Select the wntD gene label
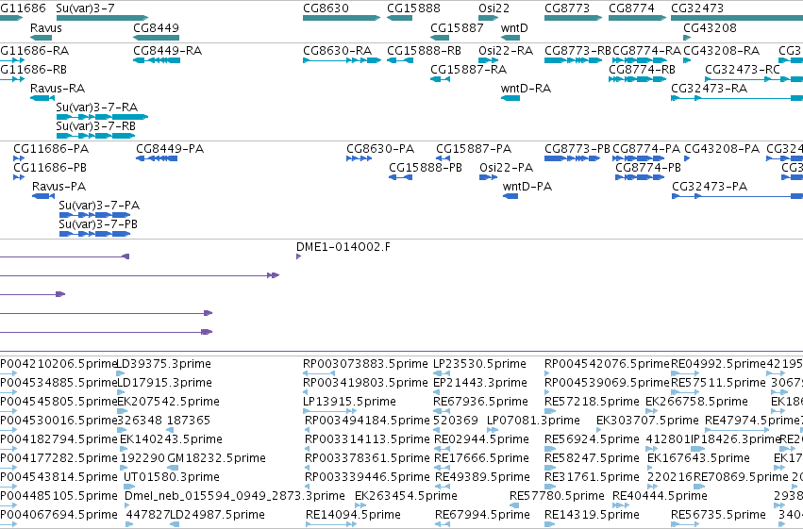 [514, 28]
